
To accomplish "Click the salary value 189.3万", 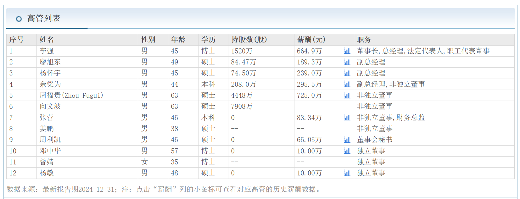I will pyautogui.click(x=310, y=62).
